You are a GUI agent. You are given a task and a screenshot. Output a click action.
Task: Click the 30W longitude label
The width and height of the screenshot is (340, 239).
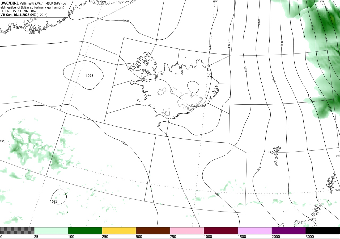103,1
